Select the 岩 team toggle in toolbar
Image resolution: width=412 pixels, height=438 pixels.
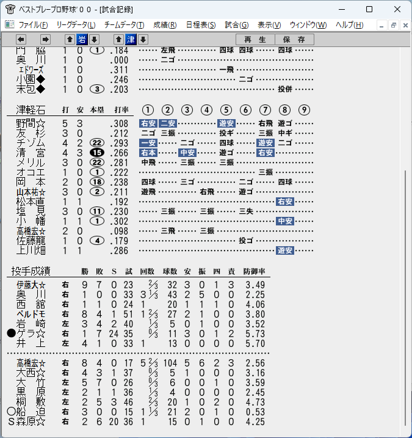[82, 39]
